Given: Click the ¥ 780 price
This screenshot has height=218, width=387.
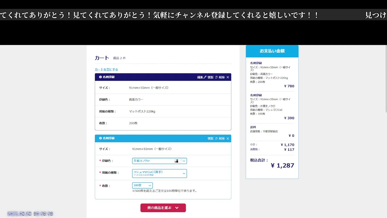Looking at the screenshot, I should pos(289,86).
